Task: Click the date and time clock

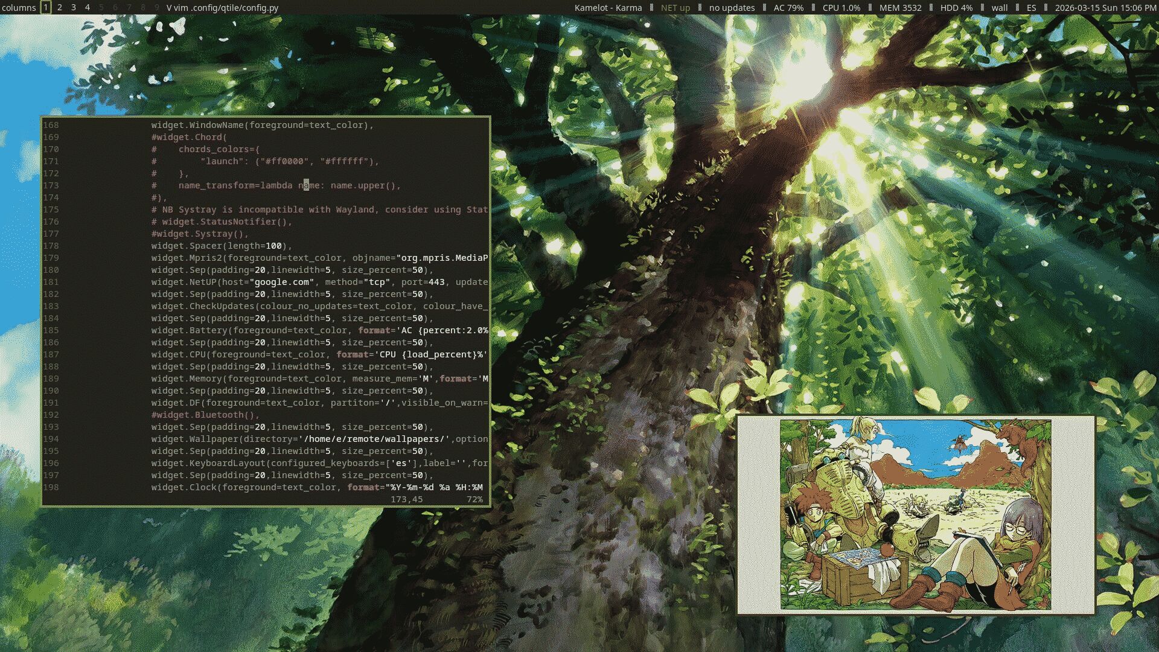Action: (1105, 8)
